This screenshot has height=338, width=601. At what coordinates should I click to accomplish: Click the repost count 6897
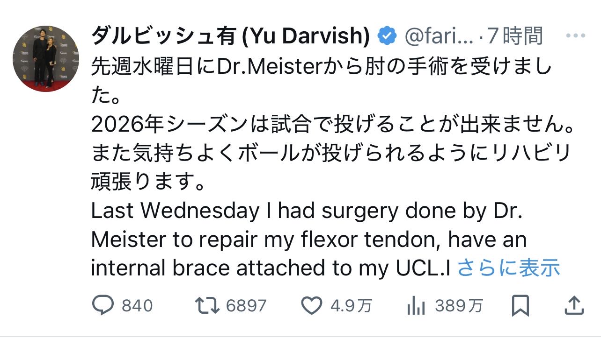[x=246, y=306]
